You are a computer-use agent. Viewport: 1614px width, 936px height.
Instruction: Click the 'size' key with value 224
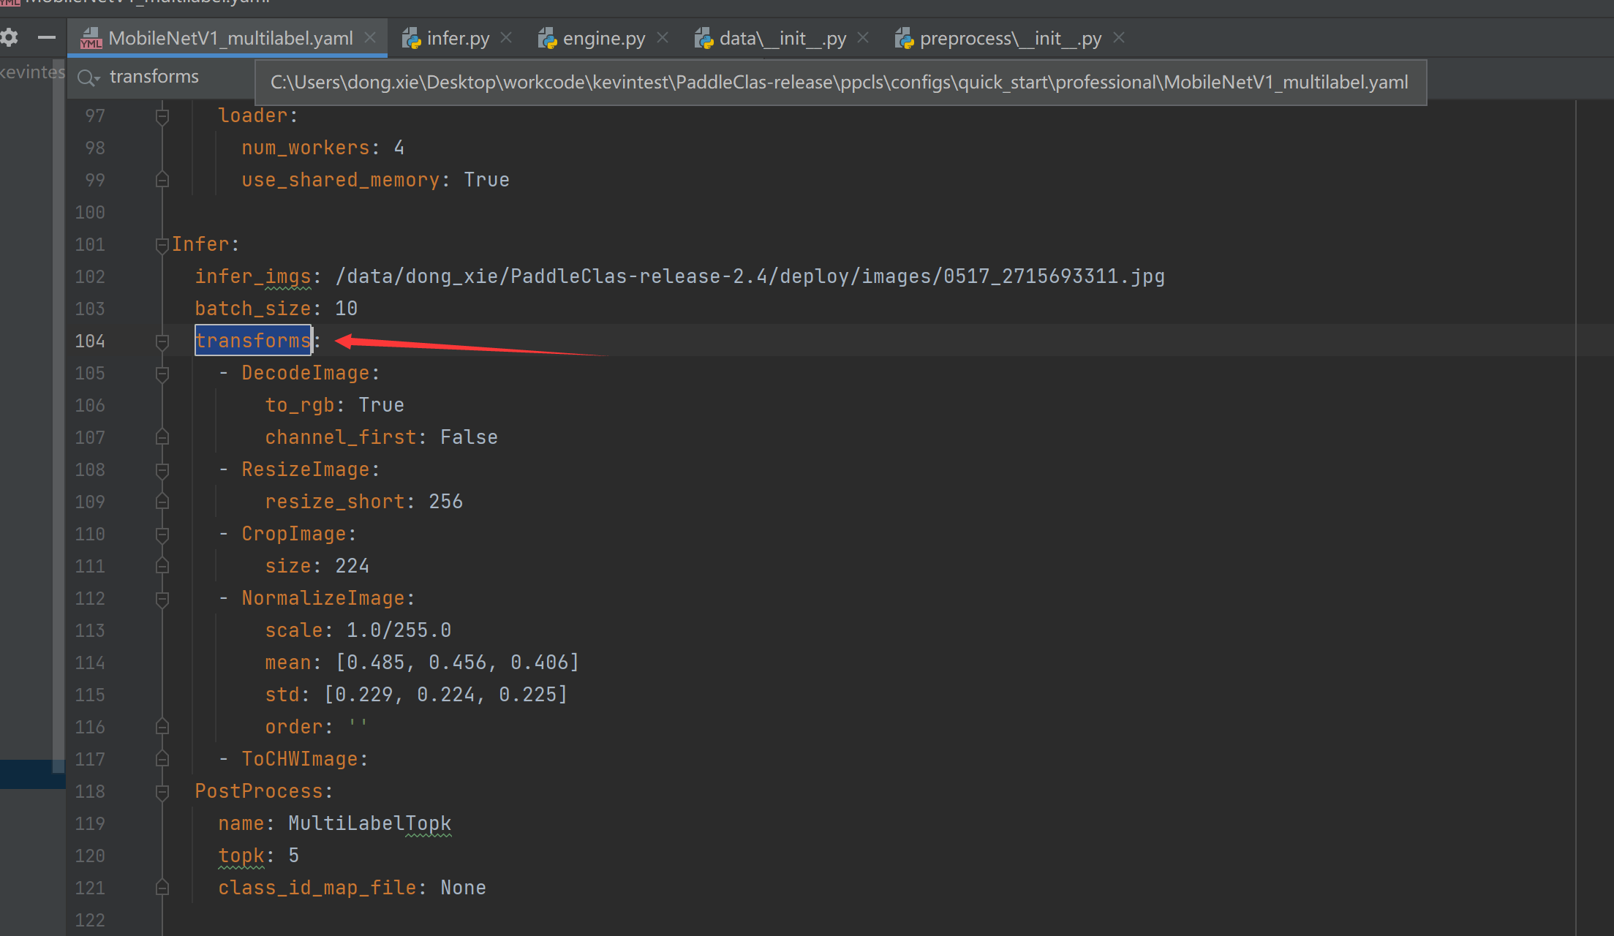click(288, 566)
